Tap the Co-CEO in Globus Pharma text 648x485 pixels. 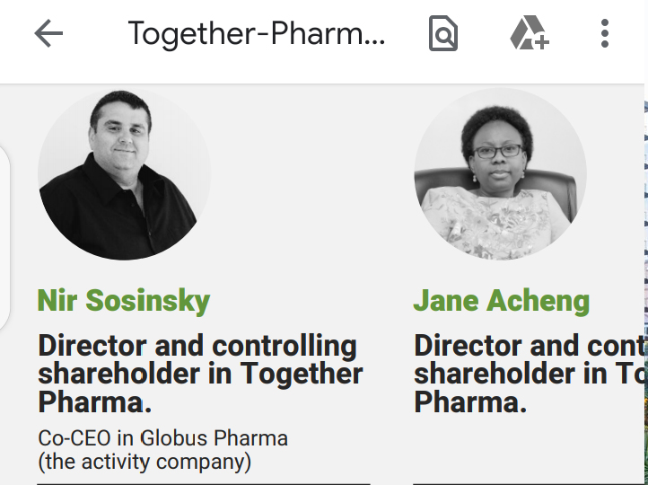[x=162, y=438]
